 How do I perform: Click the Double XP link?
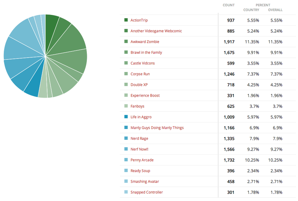click(139, 85)
